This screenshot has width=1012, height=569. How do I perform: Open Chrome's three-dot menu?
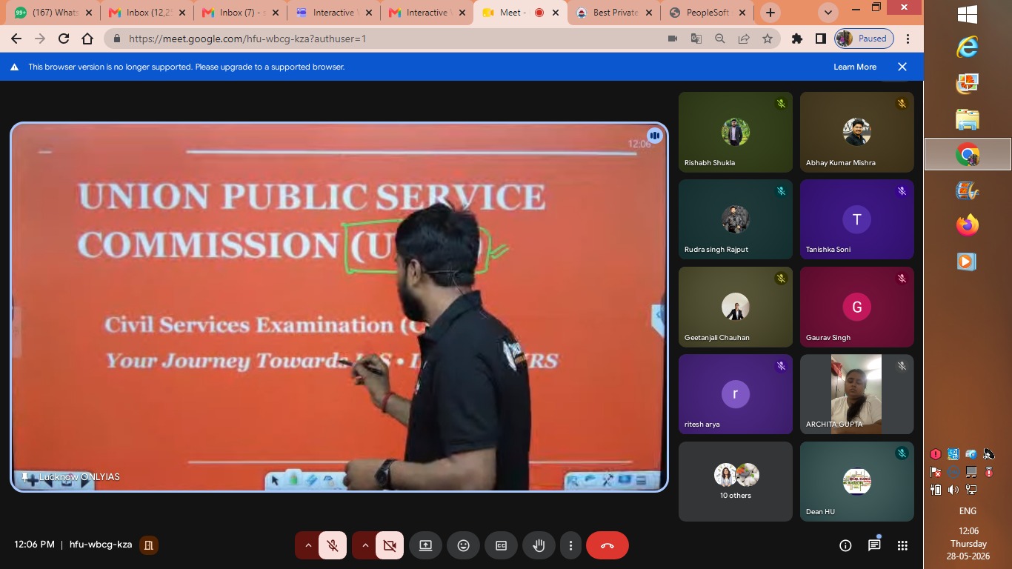[908, 39]
